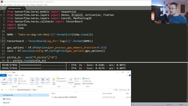Switch to the Explorer Share tab
This screenshot has height=106, width=188.
click(x=16, y=75)
